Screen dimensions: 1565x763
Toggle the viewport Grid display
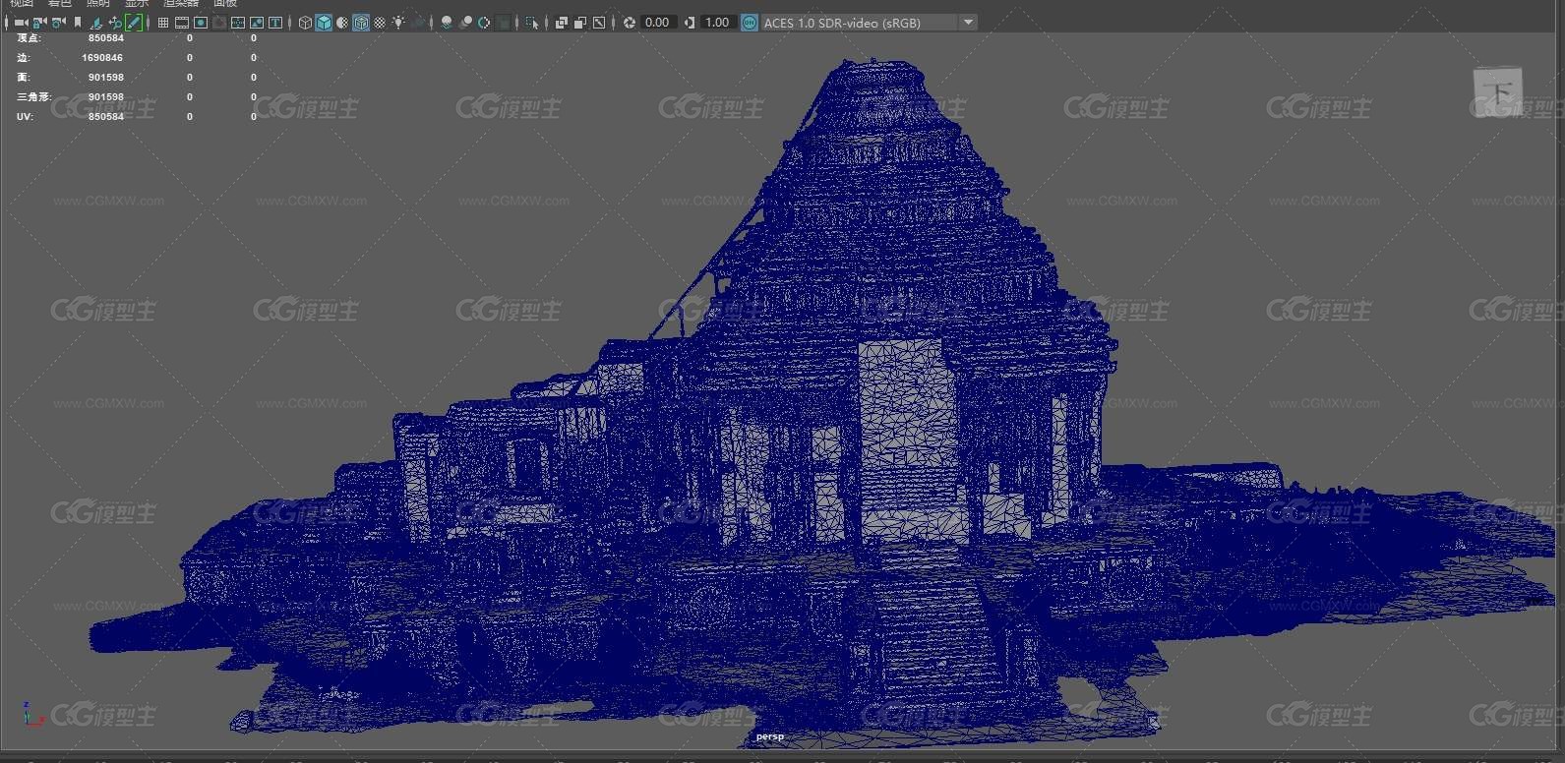163,23
